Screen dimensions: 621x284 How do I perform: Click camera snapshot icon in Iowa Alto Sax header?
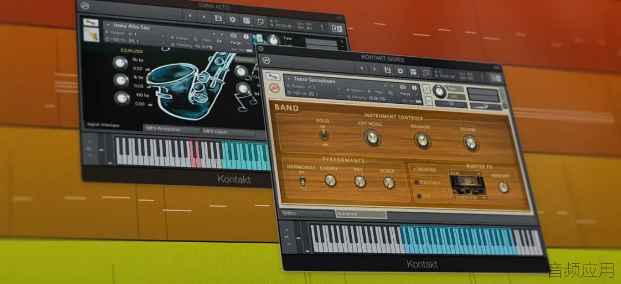pos(233,35)
